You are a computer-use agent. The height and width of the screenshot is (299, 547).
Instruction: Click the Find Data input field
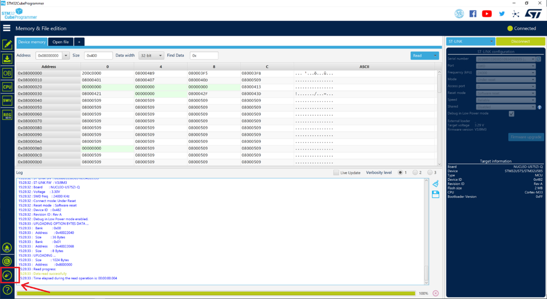click(204, 55)
